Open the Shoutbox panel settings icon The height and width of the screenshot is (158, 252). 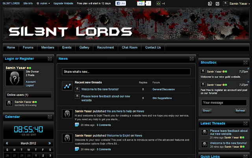[x=245, y=62]
